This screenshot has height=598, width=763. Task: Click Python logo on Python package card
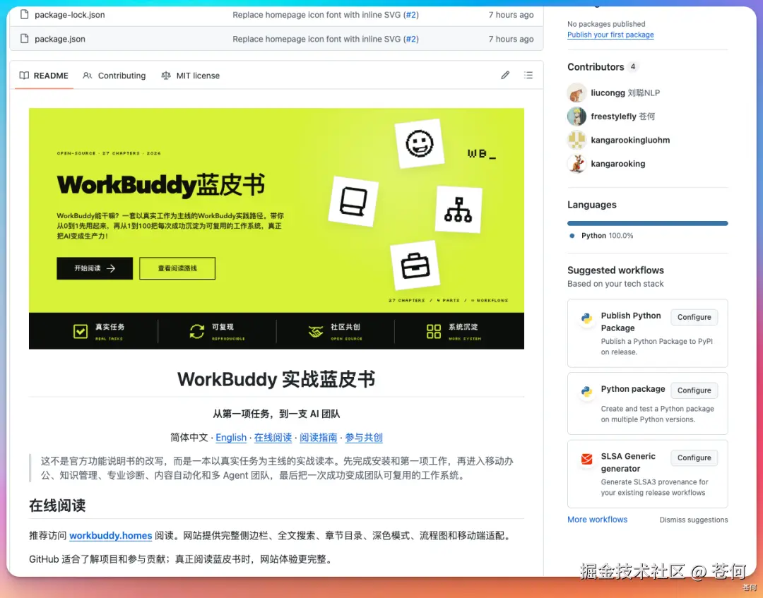tap(587, 391)
